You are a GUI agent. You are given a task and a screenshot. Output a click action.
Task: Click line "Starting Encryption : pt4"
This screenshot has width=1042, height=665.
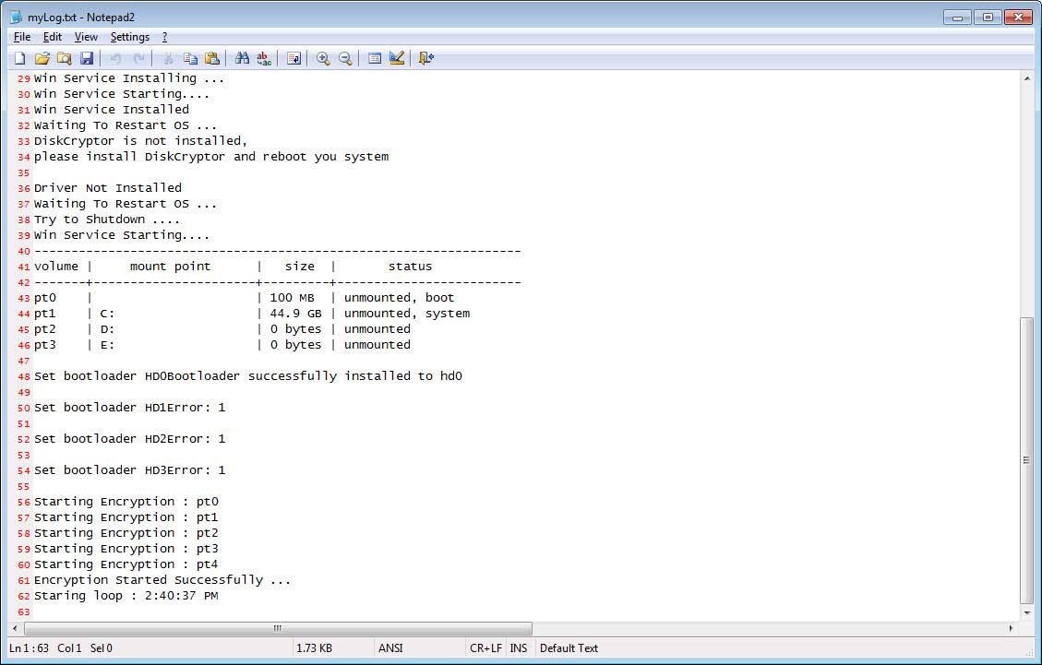[126, 564]
